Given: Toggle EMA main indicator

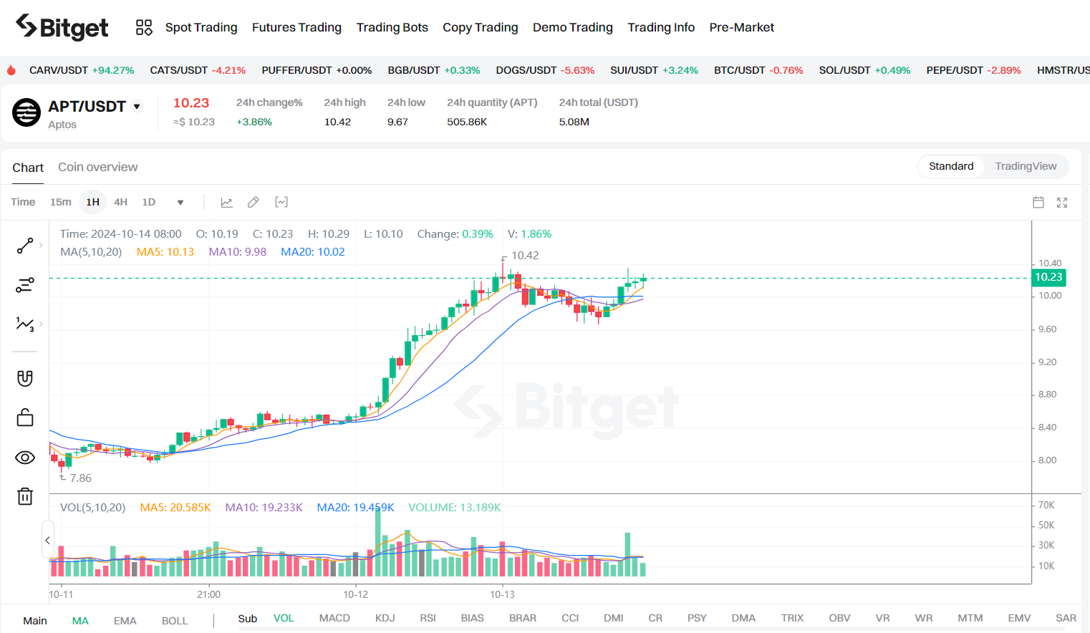Looking at the screenshot, I should pyautogui.click(x=125, y=621).
